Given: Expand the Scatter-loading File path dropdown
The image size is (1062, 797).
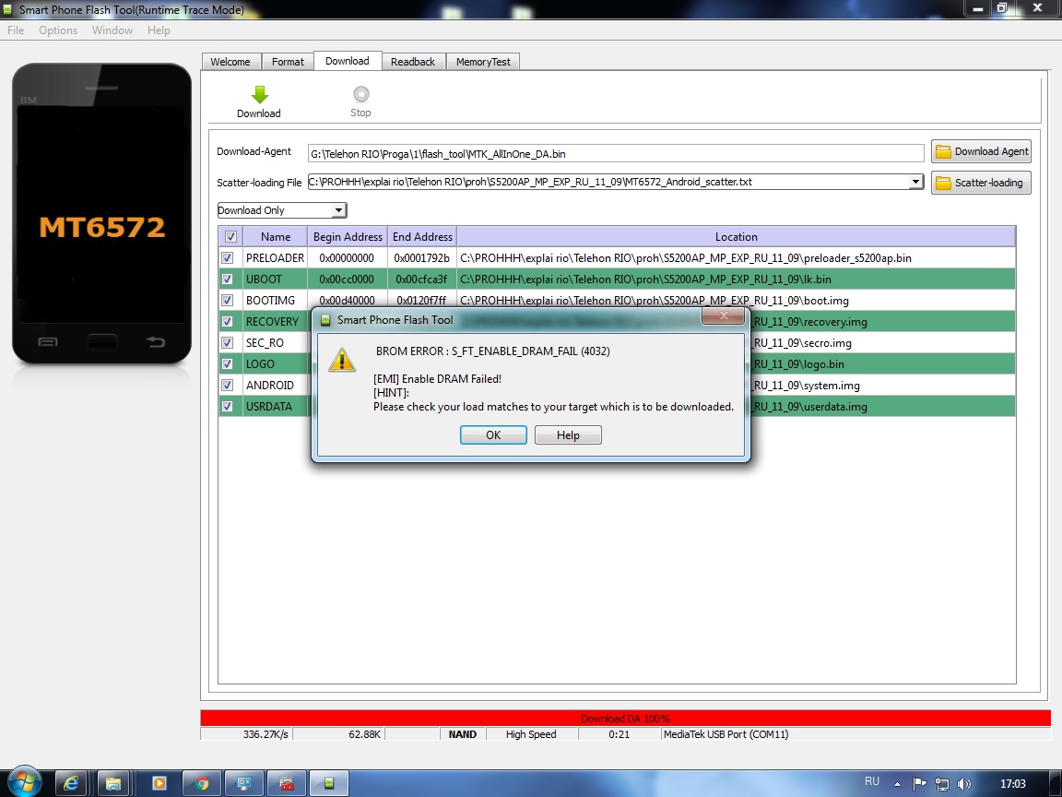Looking at the screenshot, I should (x=915, y=182).
